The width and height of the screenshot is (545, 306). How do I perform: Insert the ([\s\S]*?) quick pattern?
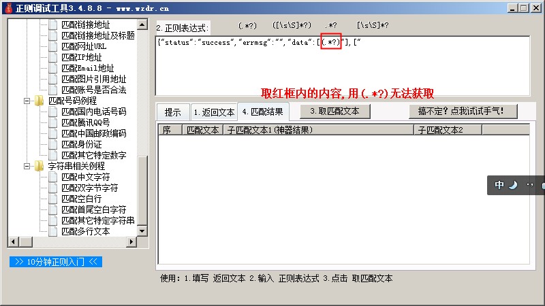coord(292,26)
